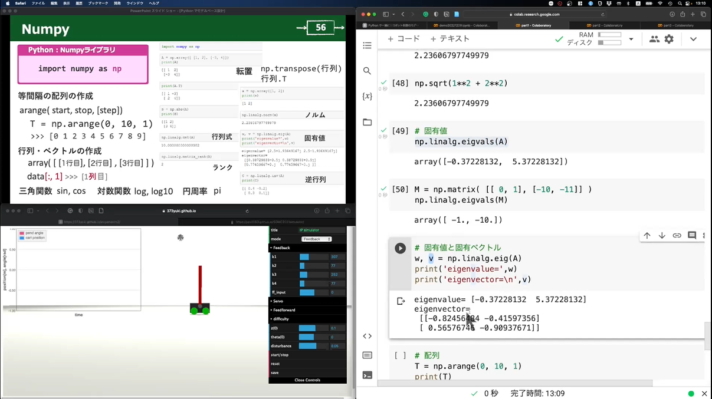Open the Colab table of contents panel
The image size is (712, 399).
coord(367,45)
